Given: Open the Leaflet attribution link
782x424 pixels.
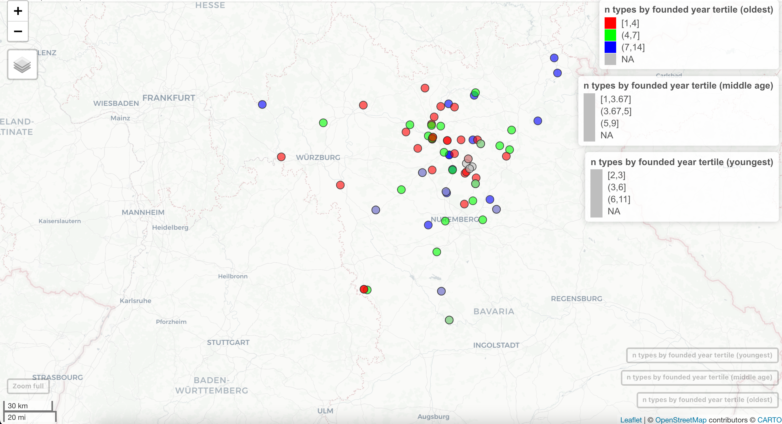Looking at the screenshot, I should [x=631, y=420].
